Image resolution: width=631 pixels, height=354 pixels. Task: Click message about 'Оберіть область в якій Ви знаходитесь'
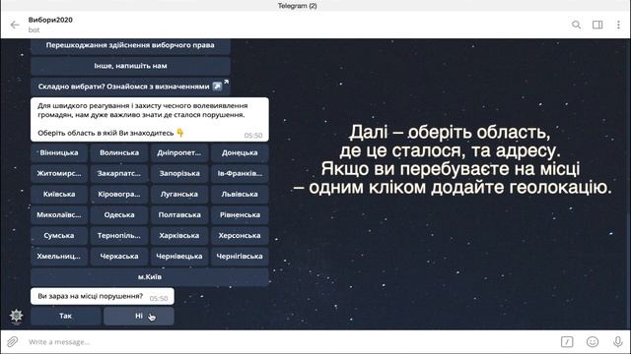(x=150, y=119)
